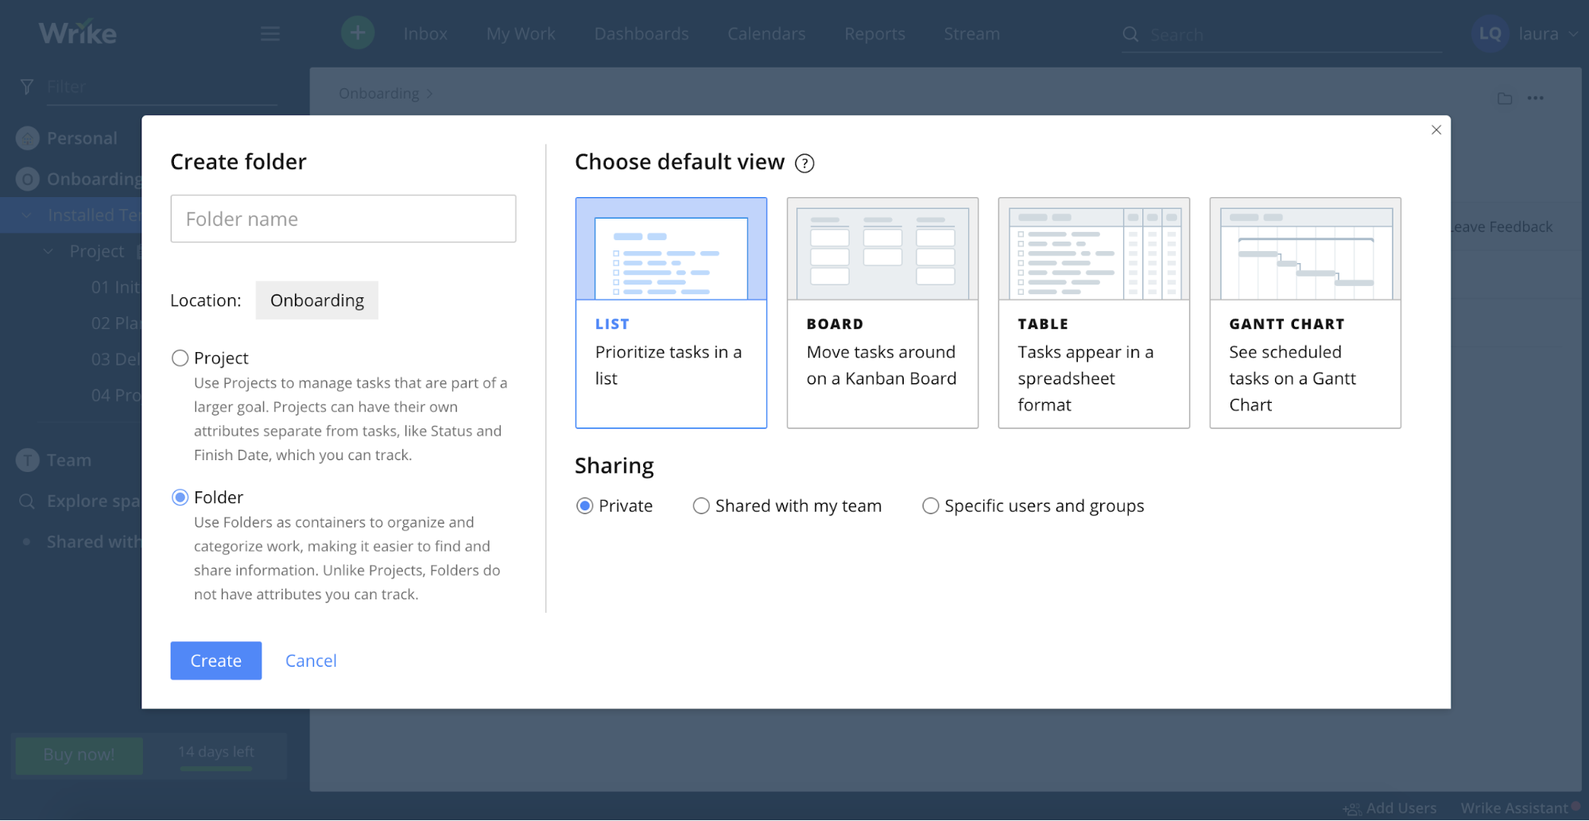Click the help icon beside Choose default view
The height and width of the screenshot is (821, 1589).
point(804,163)
